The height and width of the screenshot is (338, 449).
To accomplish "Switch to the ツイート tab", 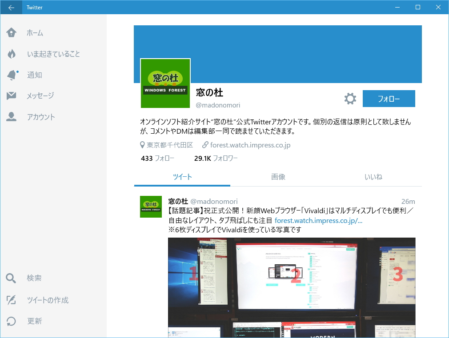I will (x=182, y=177).
